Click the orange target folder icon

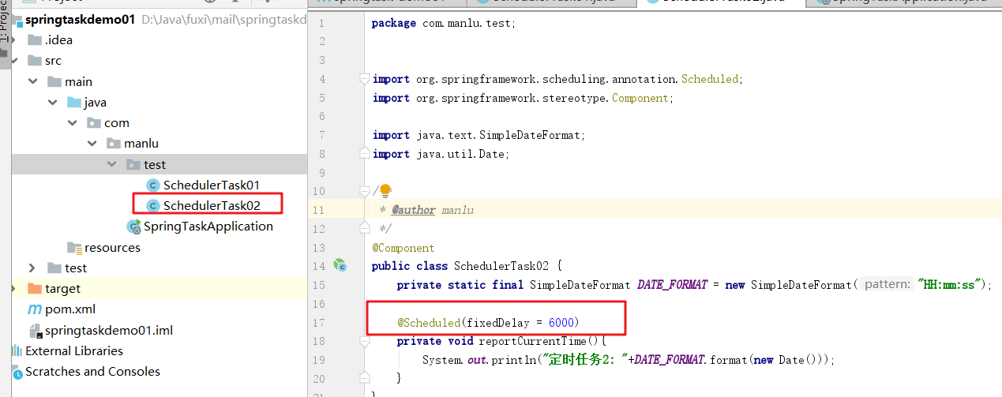35,289
